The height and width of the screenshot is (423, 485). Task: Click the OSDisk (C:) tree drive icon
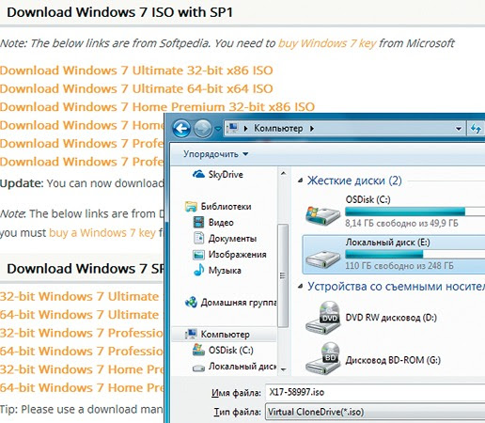[x=199, y=350]
